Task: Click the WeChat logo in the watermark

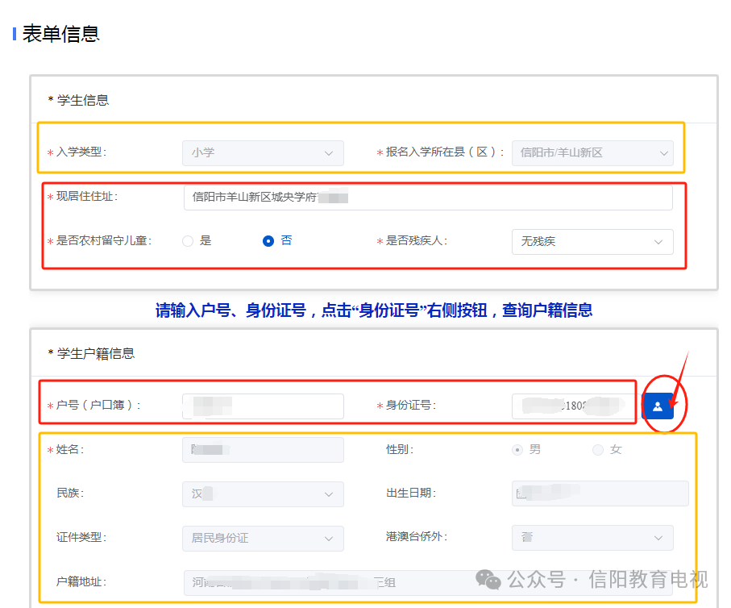Action: [x=488, y=580]
